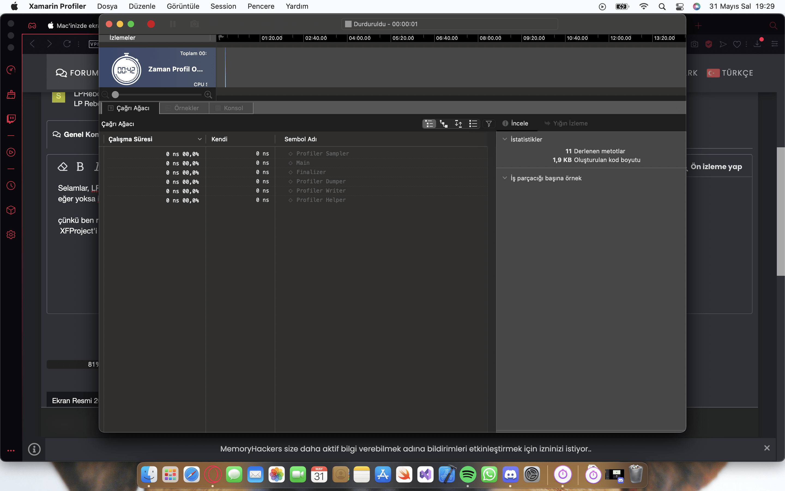
Task: Click the Durduruldu status display
Action: tap(449, 24)
